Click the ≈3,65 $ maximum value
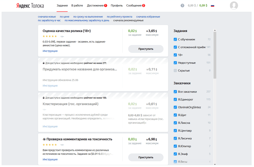Image resolution: width=254 pixels, height=167 pixels. point(152,31)
